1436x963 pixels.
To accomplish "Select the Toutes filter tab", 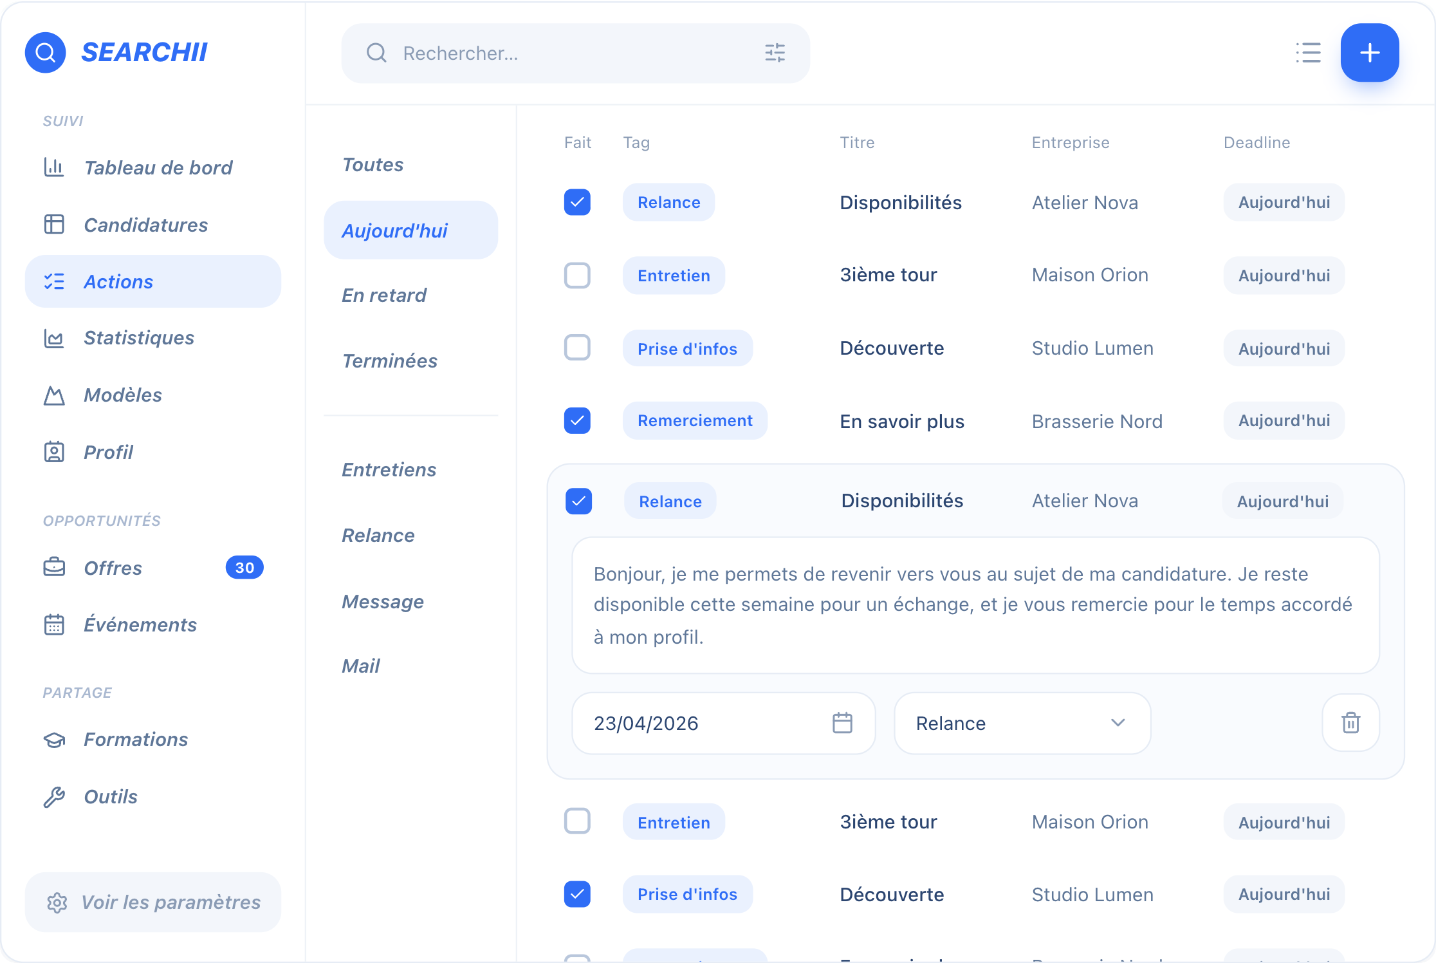I will pos(373,165).
